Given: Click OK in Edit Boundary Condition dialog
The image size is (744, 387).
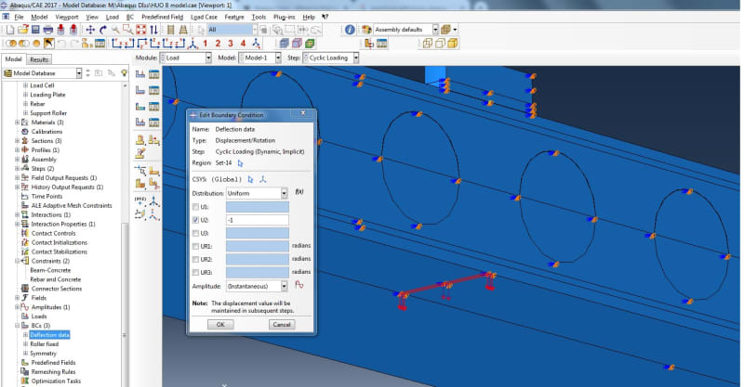Looking at the screenshot, I should pyautogui.click(x=220, y=325).
